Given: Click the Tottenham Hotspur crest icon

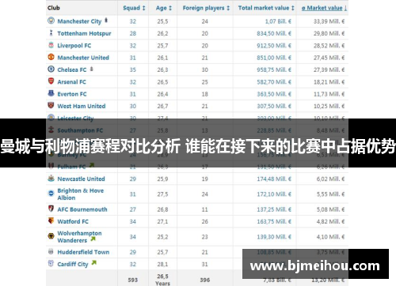Looking at the screenshot, I should coord(51,33).
